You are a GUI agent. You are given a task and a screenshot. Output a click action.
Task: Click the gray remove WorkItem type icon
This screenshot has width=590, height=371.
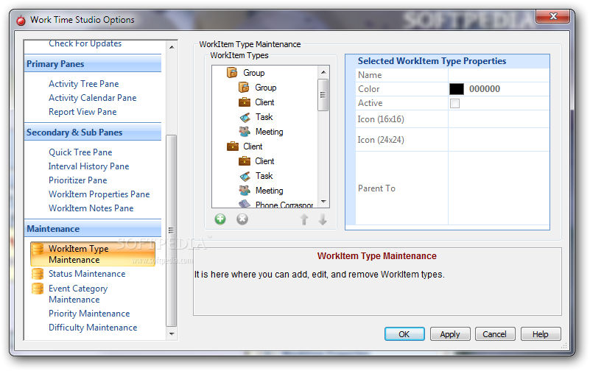(242, 219)
